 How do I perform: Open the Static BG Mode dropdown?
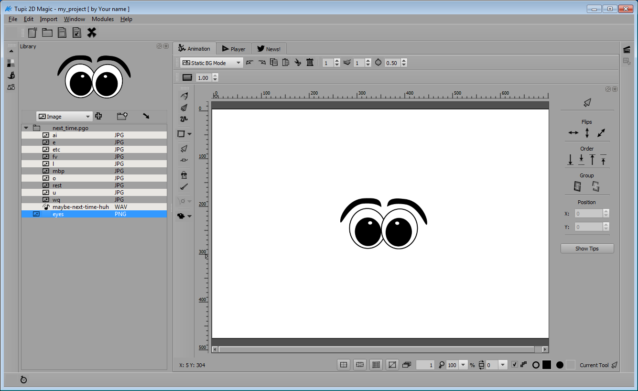tap(211, 63)
